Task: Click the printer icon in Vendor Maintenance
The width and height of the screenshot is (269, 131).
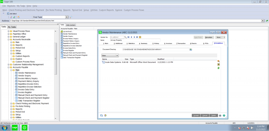Action: coord(220,115)
